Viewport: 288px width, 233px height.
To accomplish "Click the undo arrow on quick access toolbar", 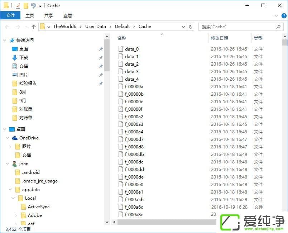I will coord(33,5).
